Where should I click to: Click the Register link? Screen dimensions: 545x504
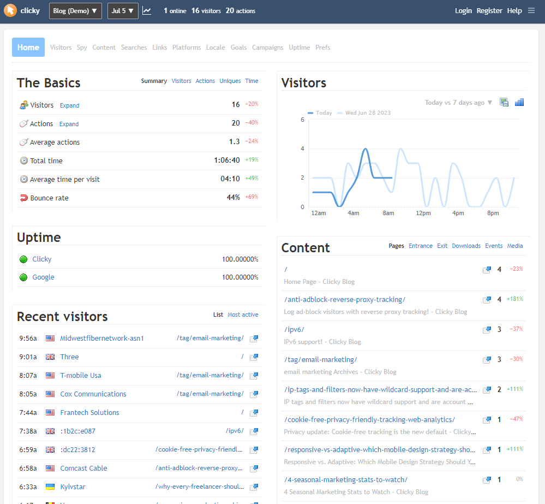(489, 11)
